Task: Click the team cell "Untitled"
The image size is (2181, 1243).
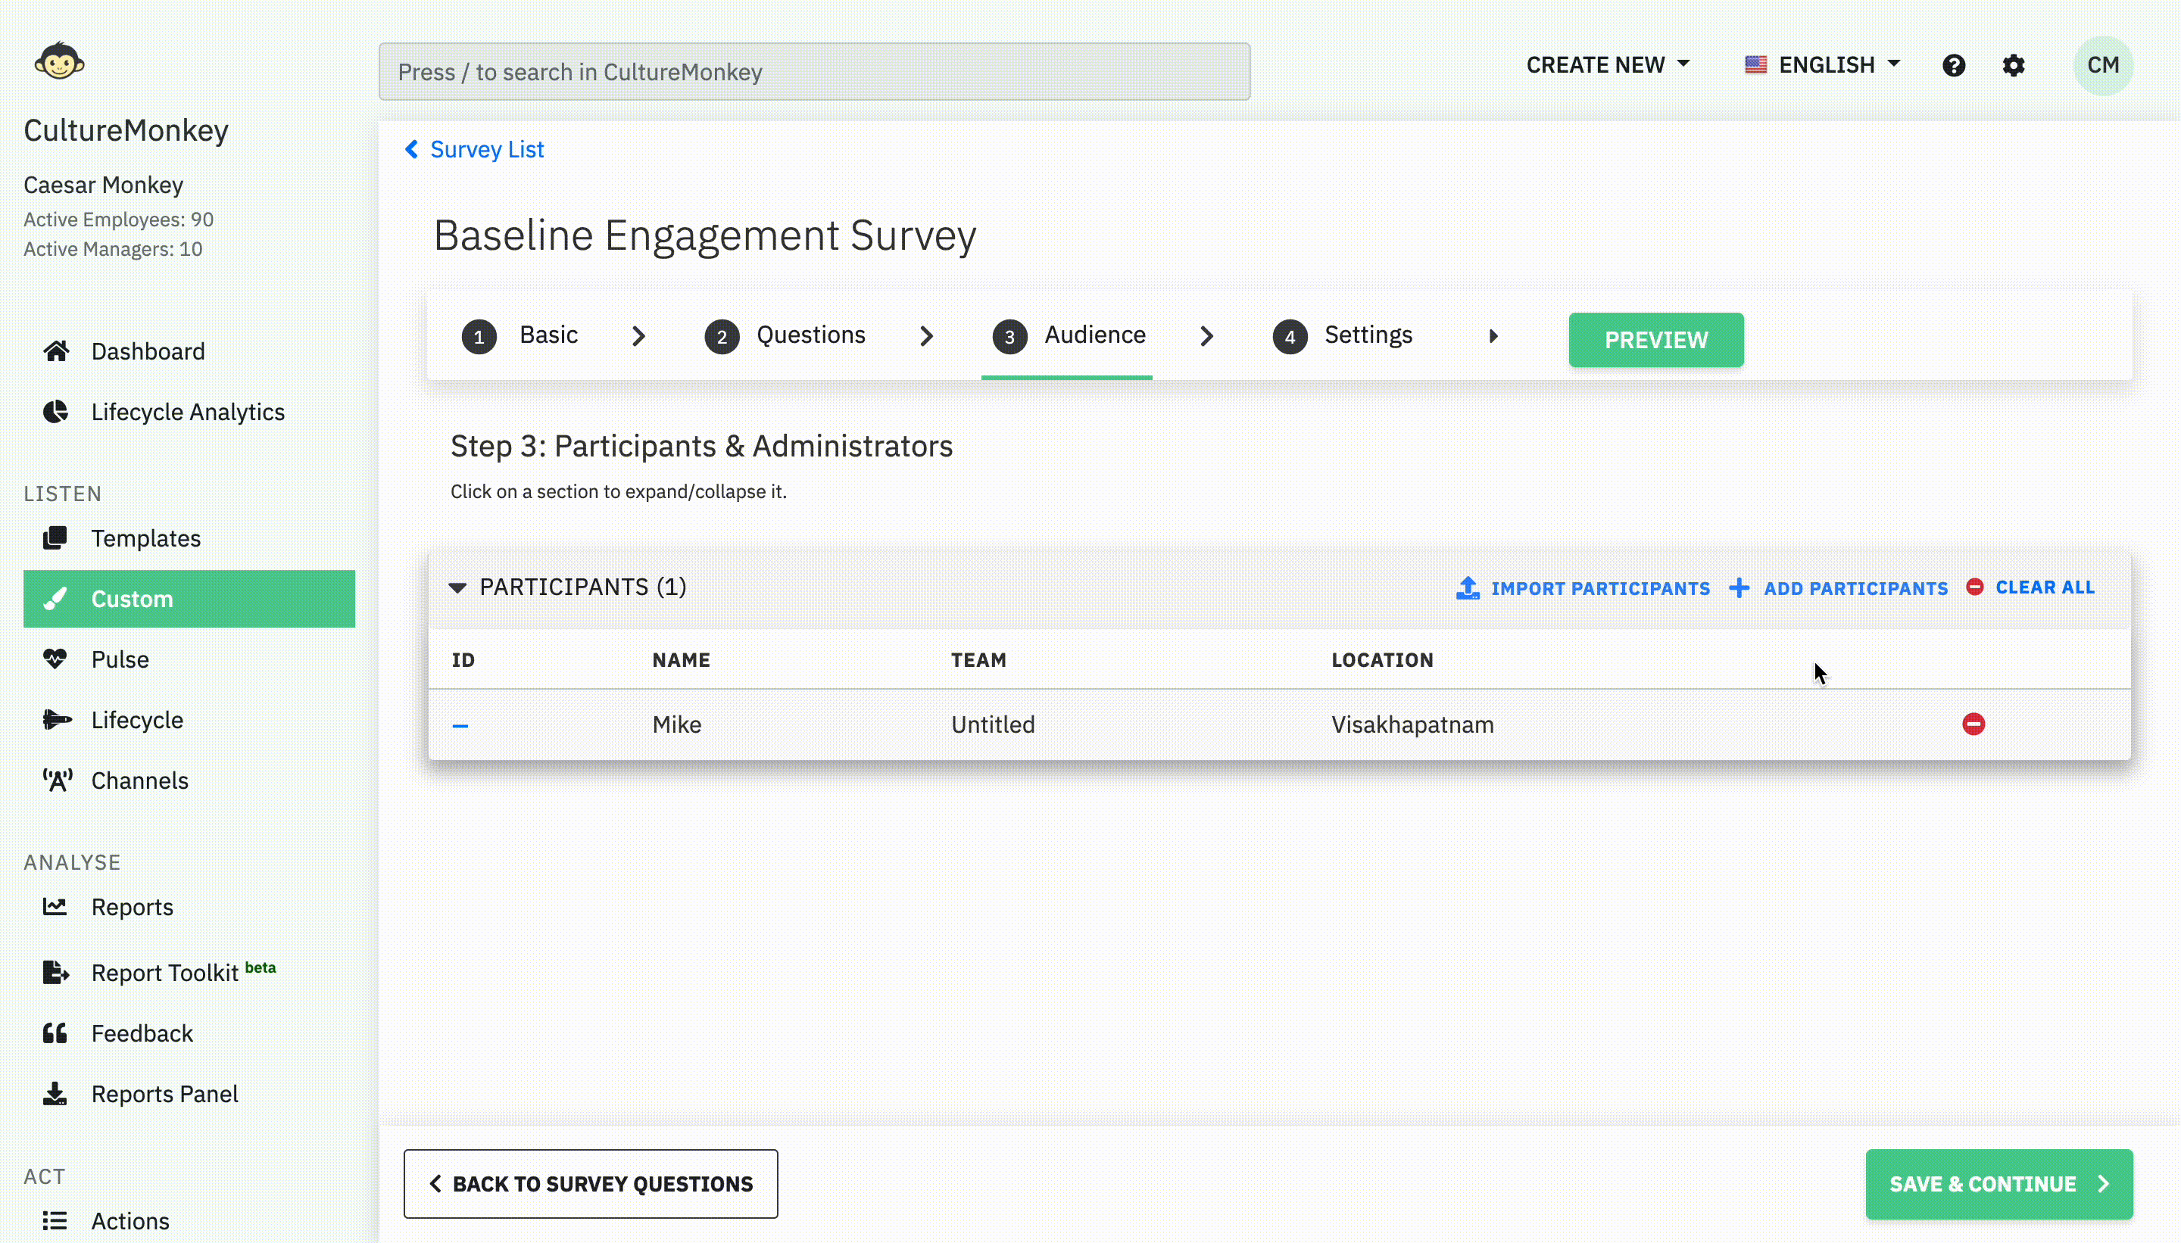Action: coord(993,724)
